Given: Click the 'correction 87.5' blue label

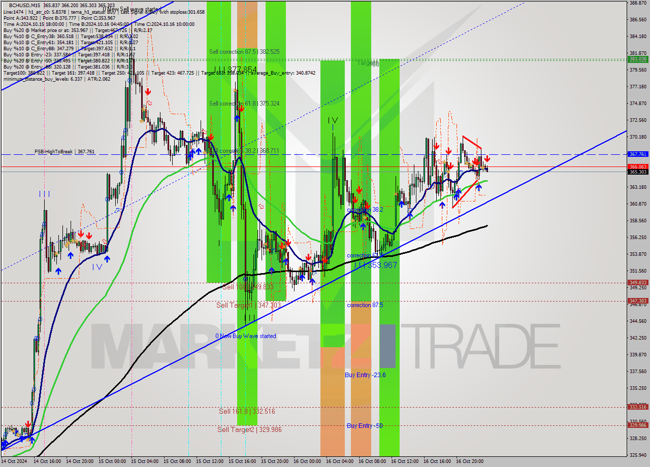Looking at the screenshot, I should 365,305.
